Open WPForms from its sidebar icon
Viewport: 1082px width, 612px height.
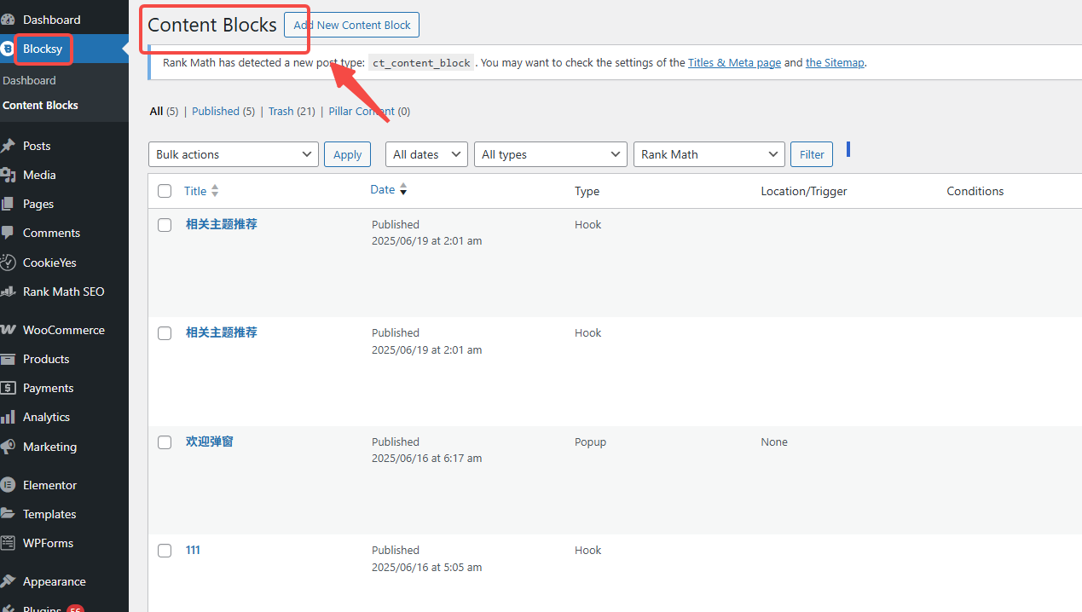[x=12, y=543]
